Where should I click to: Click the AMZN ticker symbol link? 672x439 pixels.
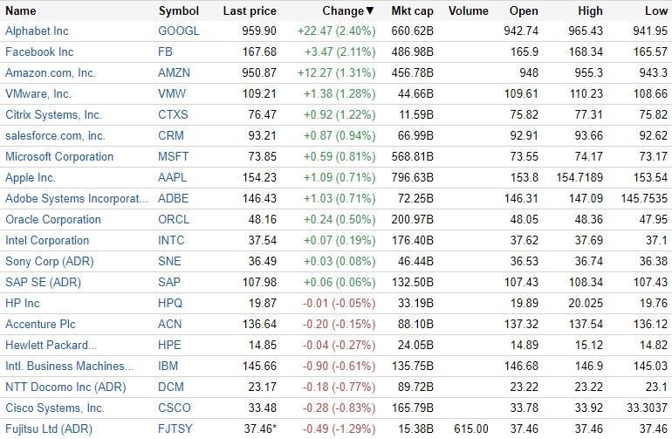[175, 72]
